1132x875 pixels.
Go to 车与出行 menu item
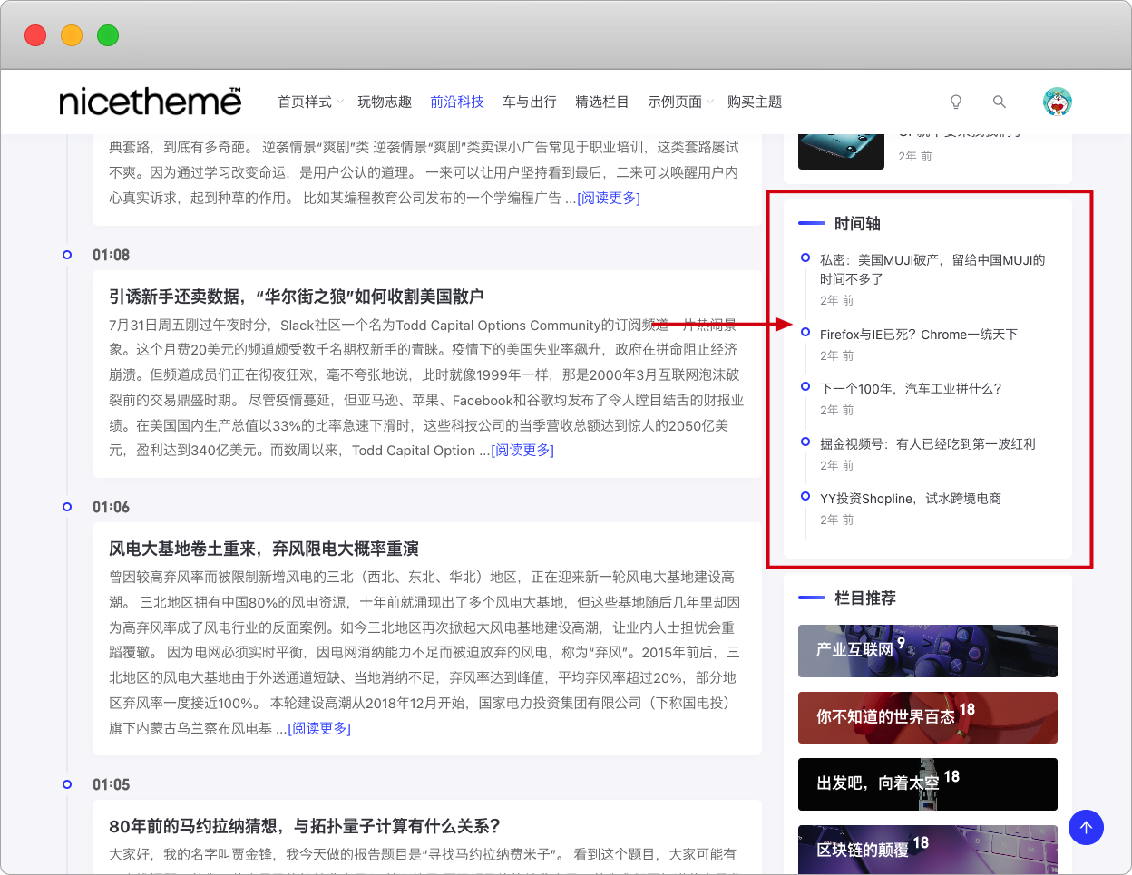pos(530,102)
